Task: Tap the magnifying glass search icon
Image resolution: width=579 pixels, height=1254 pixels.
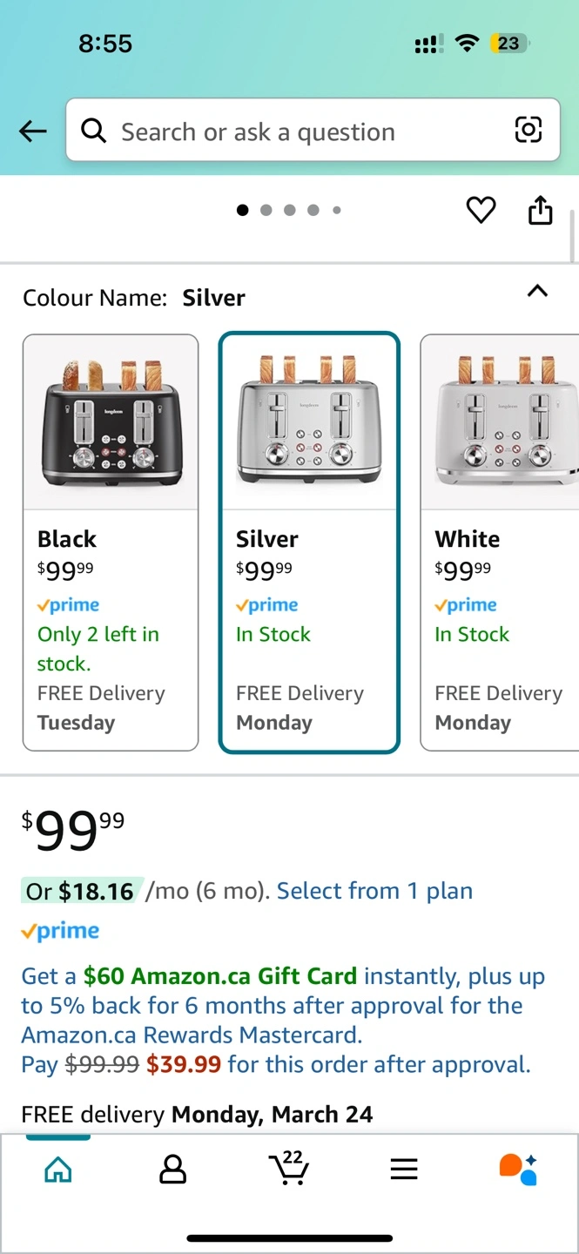Action: [x=94, y=131]
